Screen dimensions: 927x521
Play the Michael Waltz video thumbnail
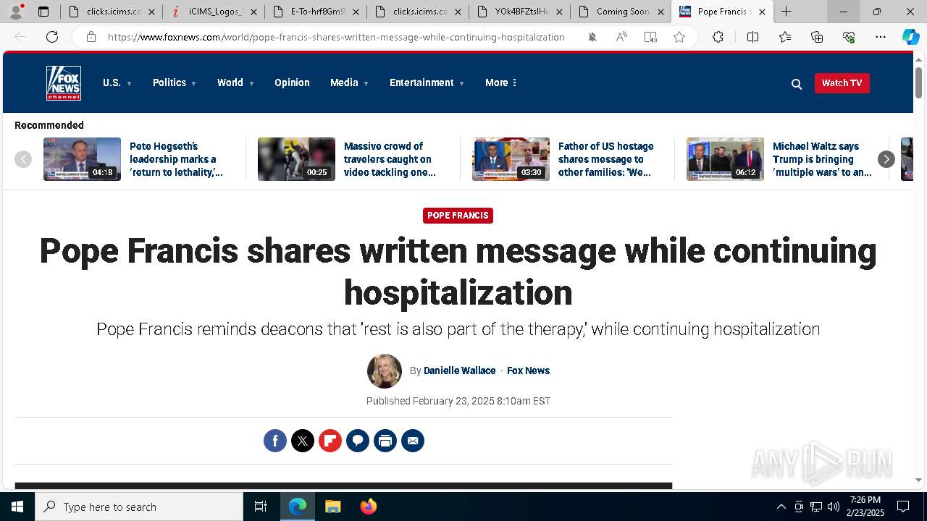pos(725,159)
